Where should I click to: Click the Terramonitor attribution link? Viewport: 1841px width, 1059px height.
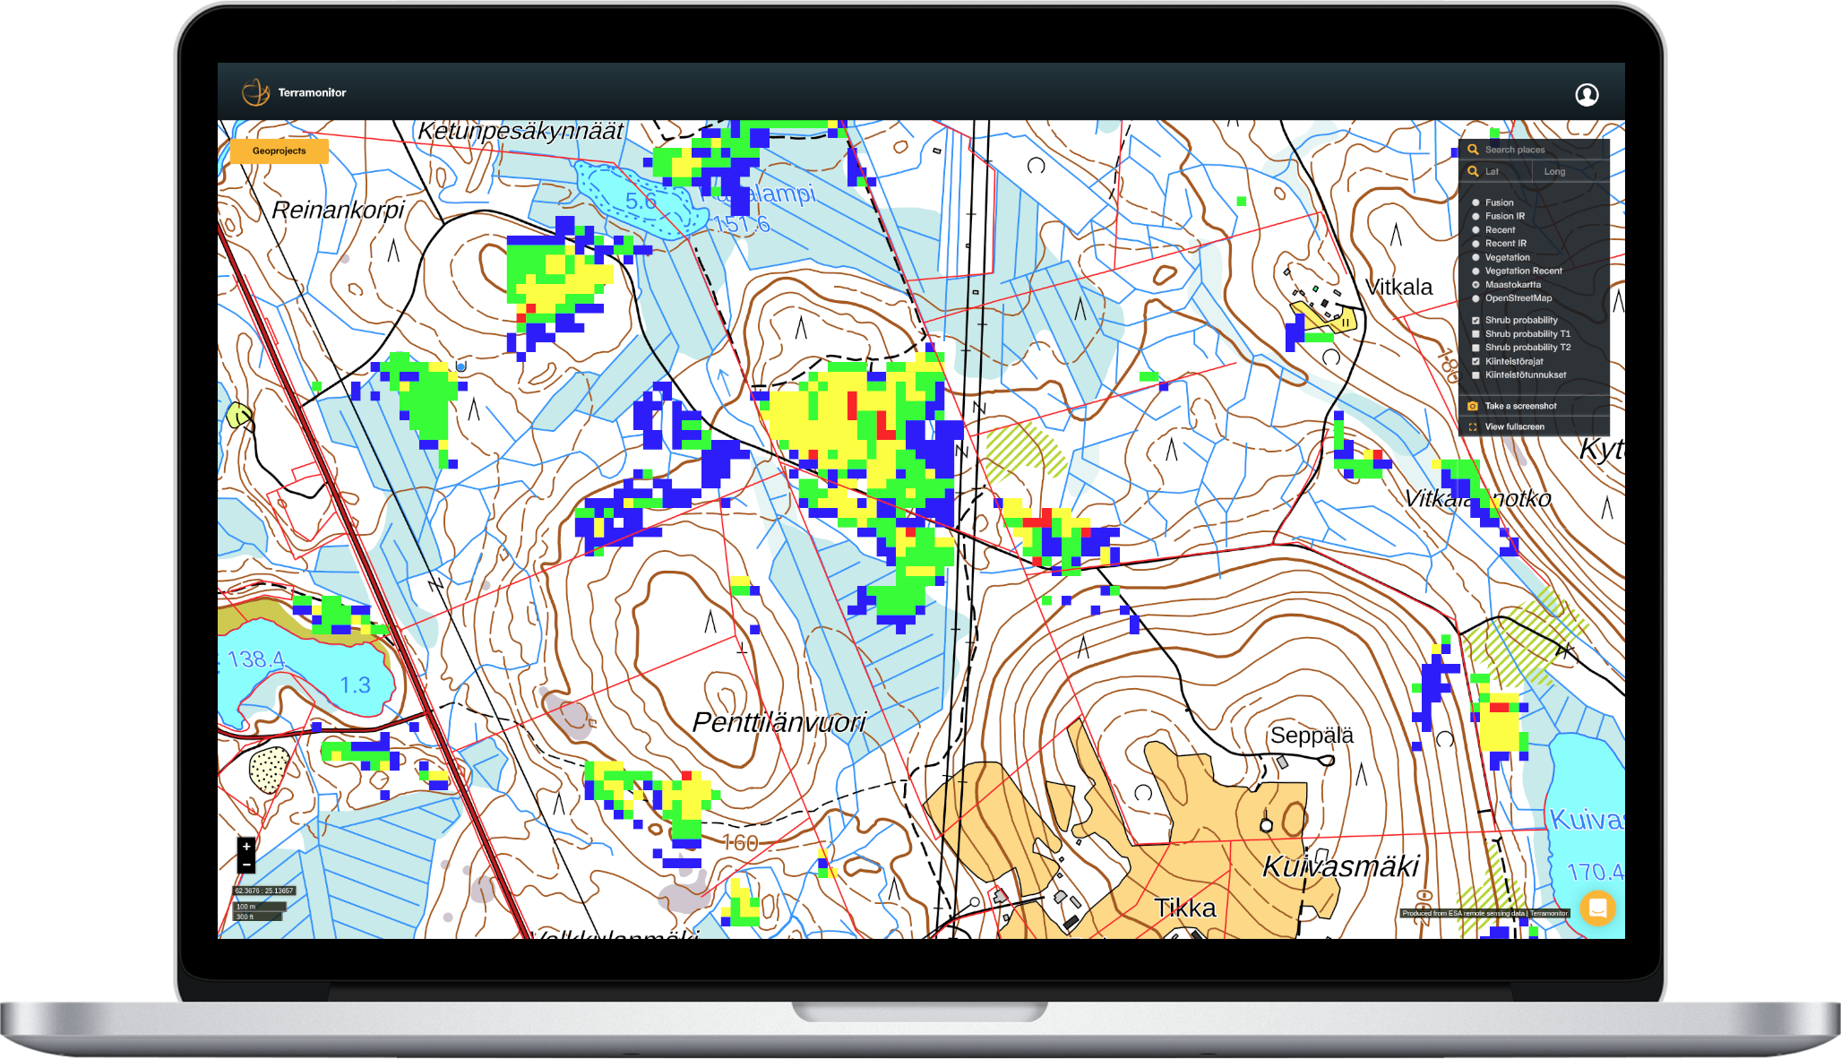click(x=1549, y=913)
